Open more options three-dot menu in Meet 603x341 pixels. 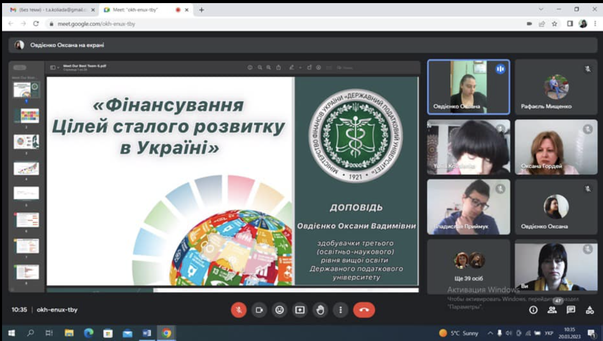pos(340,310)
